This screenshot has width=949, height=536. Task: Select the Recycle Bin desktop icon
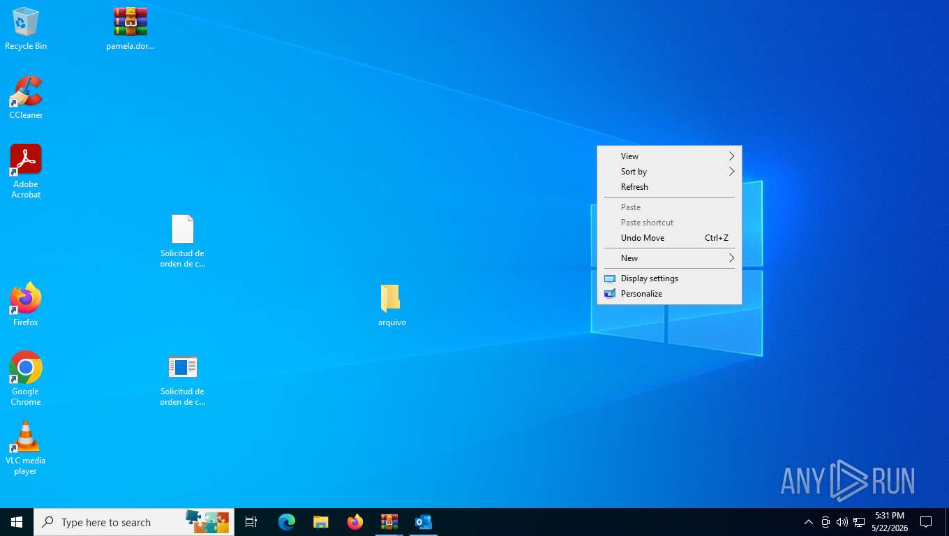coord(26,29)
